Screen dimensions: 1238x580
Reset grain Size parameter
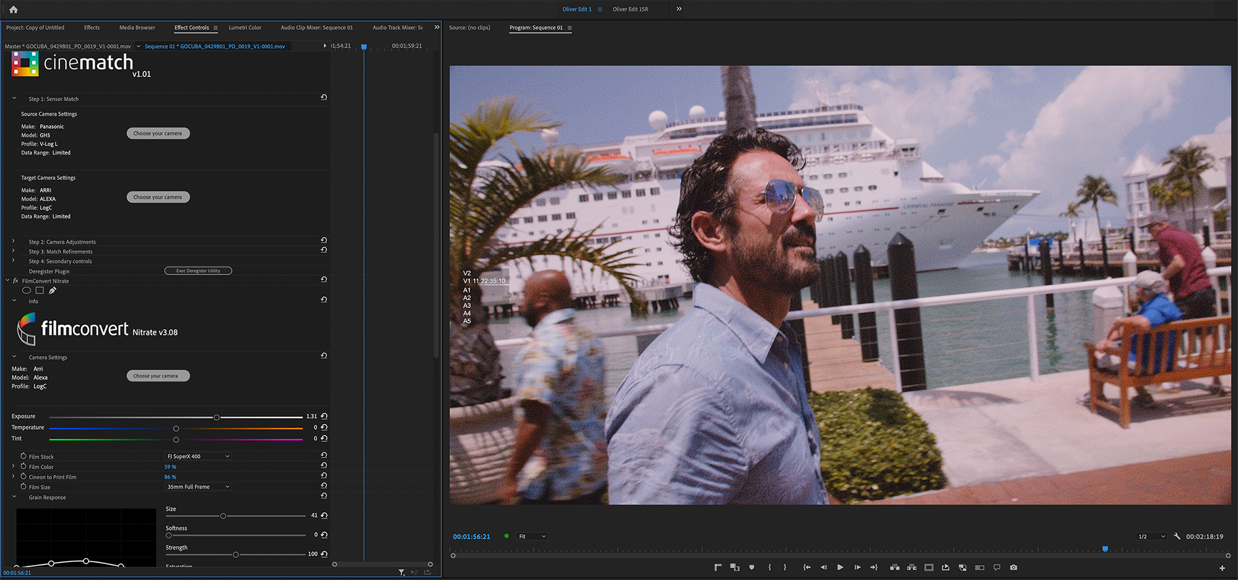[x=324, y=515]
